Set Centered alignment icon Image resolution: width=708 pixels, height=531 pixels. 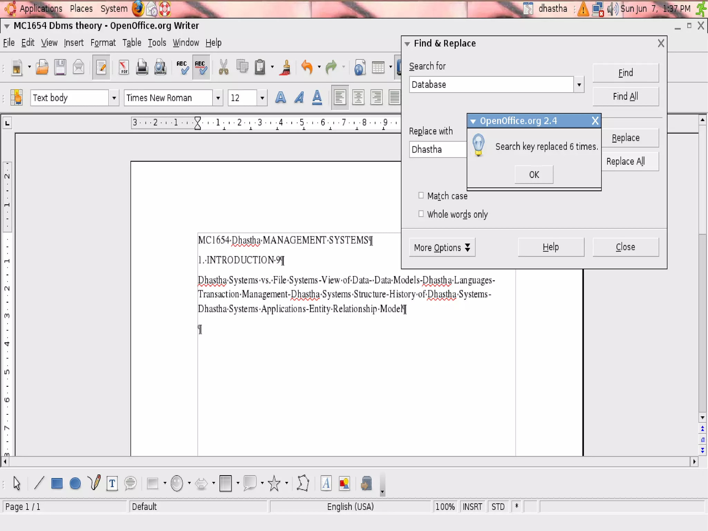(358, 98)
